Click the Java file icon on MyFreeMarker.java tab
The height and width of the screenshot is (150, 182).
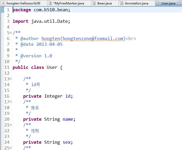(x=50, y=3)
